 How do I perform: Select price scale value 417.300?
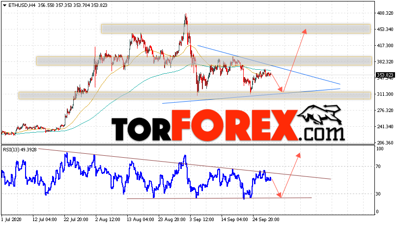(x=385, y=46)
